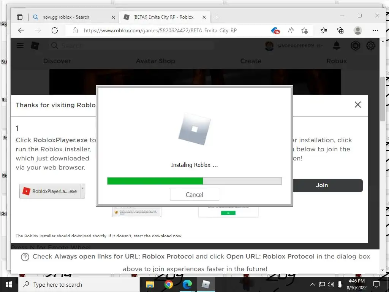
Task: Click the network tray icon
Action: click(321, 284)
